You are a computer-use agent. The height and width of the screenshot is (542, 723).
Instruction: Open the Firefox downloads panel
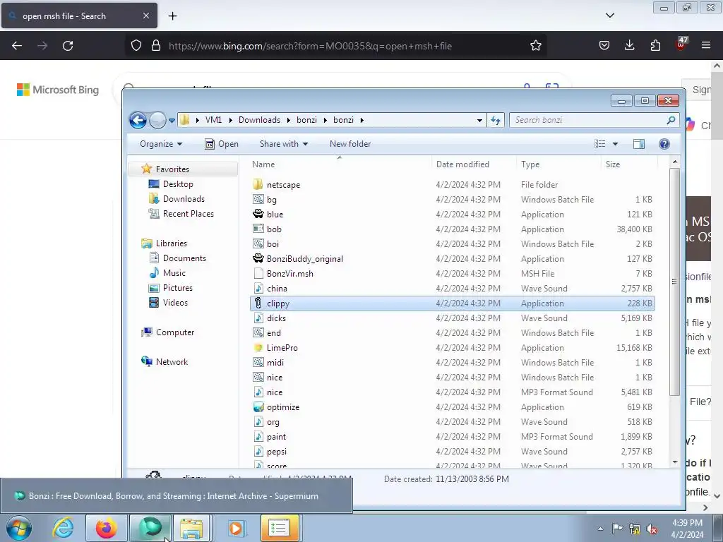pyautogui.click(x=629, y=45)
